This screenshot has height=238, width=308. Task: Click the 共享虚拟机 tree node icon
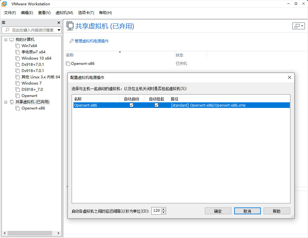[12, 102]
